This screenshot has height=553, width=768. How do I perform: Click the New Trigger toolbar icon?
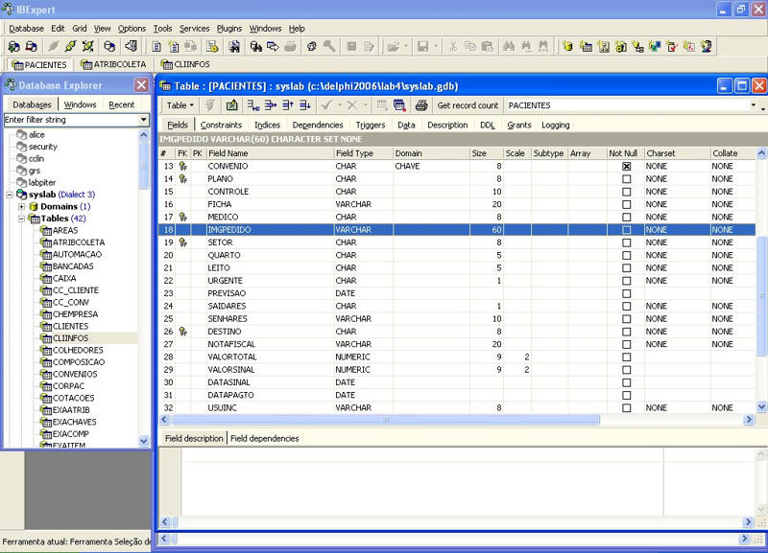(x=637, y=46)
